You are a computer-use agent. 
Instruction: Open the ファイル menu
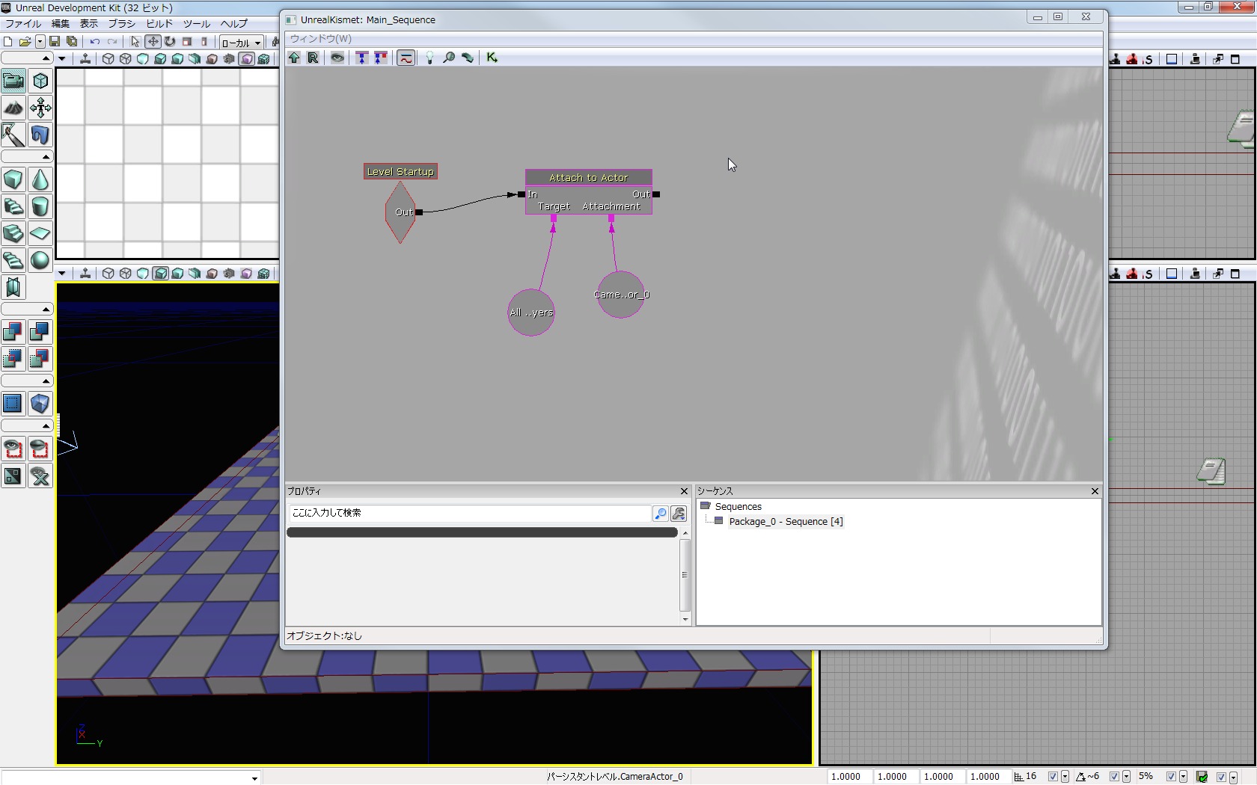coord(23,24)
